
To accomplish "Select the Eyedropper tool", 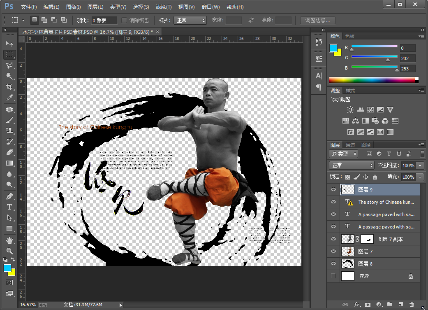I will [x=9, y=98].
